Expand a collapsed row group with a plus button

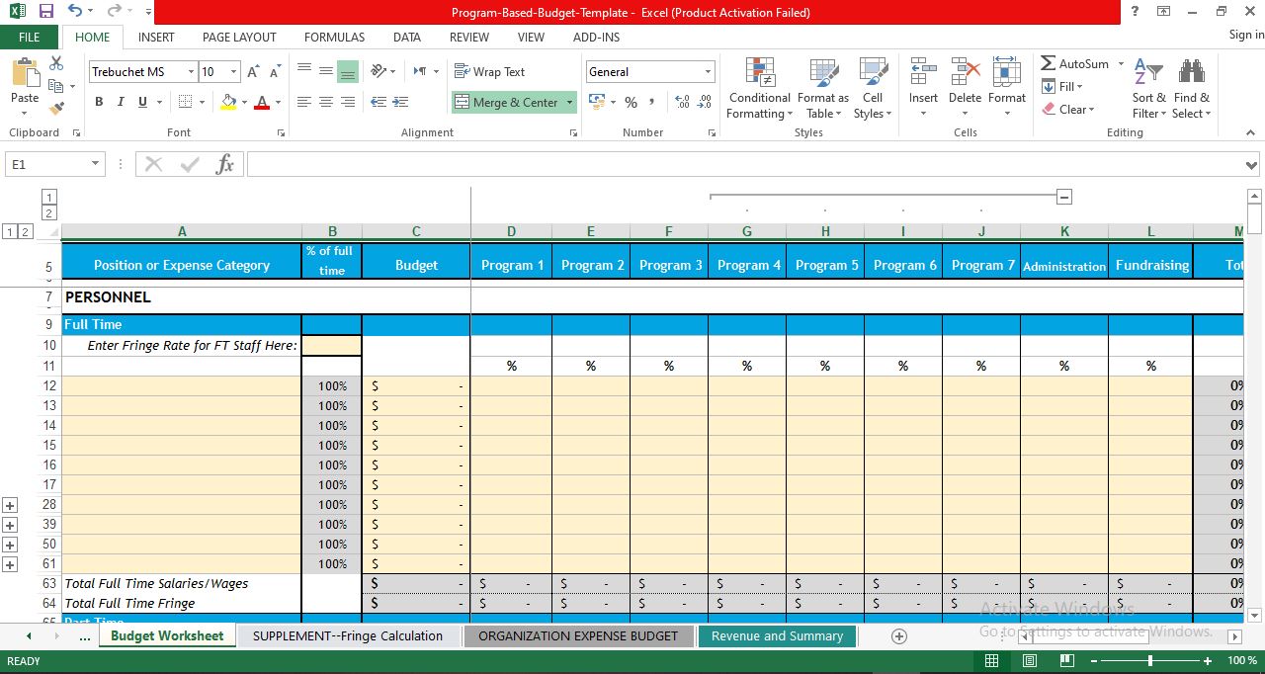pos(10,505)
